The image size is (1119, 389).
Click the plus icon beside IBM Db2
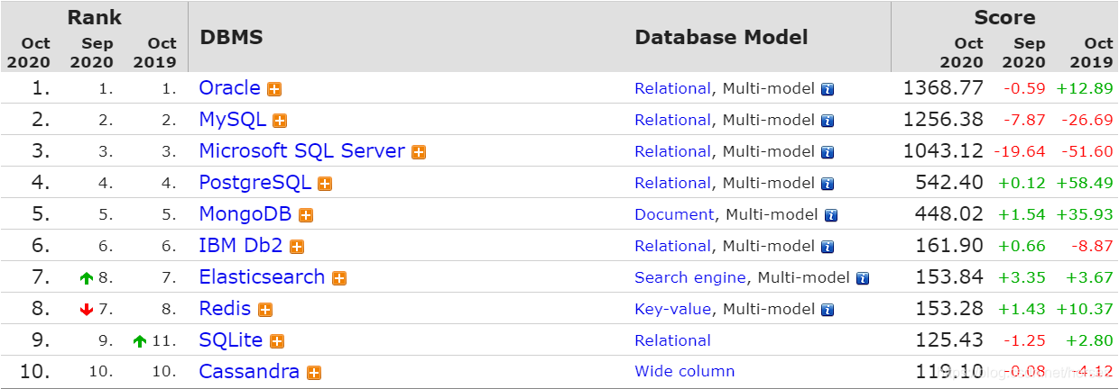(297, 247)
